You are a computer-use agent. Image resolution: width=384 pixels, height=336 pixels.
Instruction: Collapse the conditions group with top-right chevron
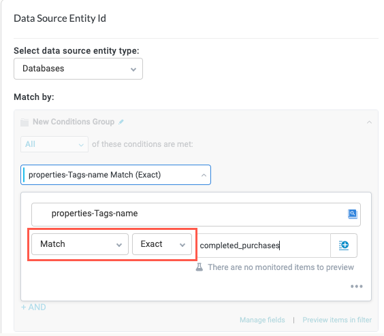(x=369, y=122)
